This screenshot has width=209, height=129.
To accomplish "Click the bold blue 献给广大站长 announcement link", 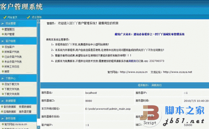I will 149,34.
